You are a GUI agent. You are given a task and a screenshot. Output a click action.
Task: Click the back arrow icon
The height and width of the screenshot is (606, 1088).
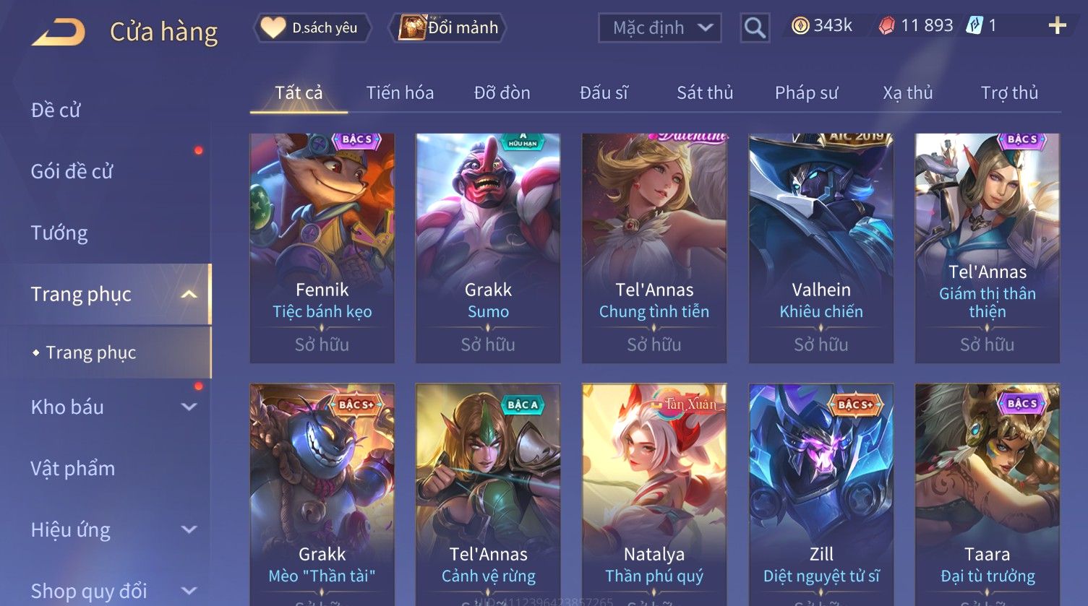click(x=59, y=33)
